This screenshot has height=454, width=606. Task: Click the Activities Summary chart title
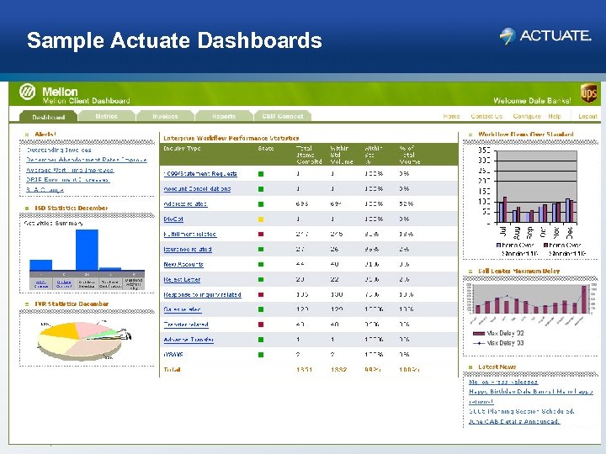(53, 223)
